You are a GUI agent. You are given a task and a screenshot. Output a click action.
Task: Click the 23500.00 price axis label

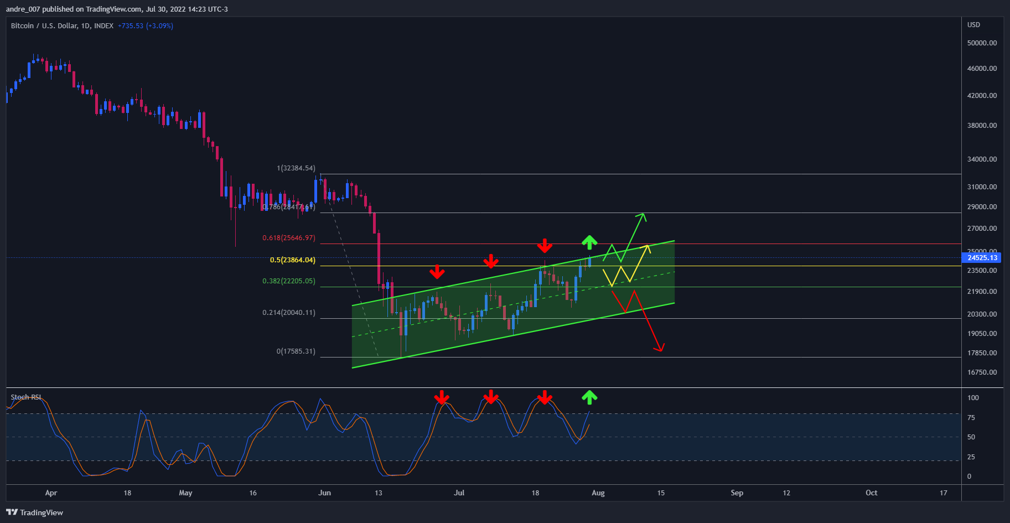point(982,271)
